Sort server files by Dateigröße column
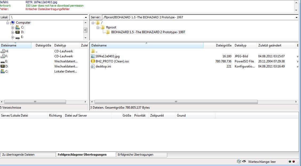 click(223, 45)
